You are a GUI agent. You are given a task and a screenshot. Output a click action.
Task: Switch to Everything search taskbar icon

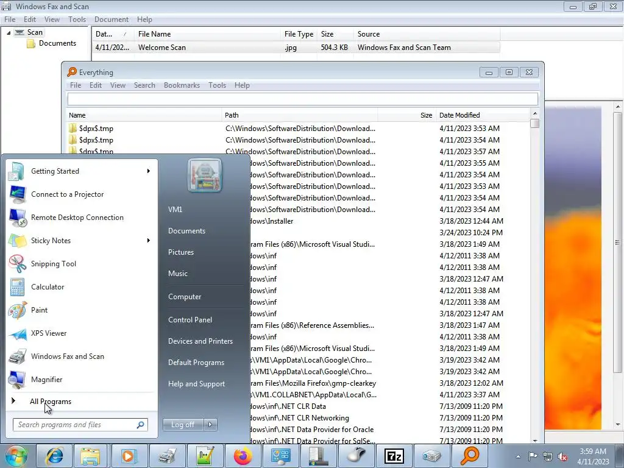click(470, 456)
